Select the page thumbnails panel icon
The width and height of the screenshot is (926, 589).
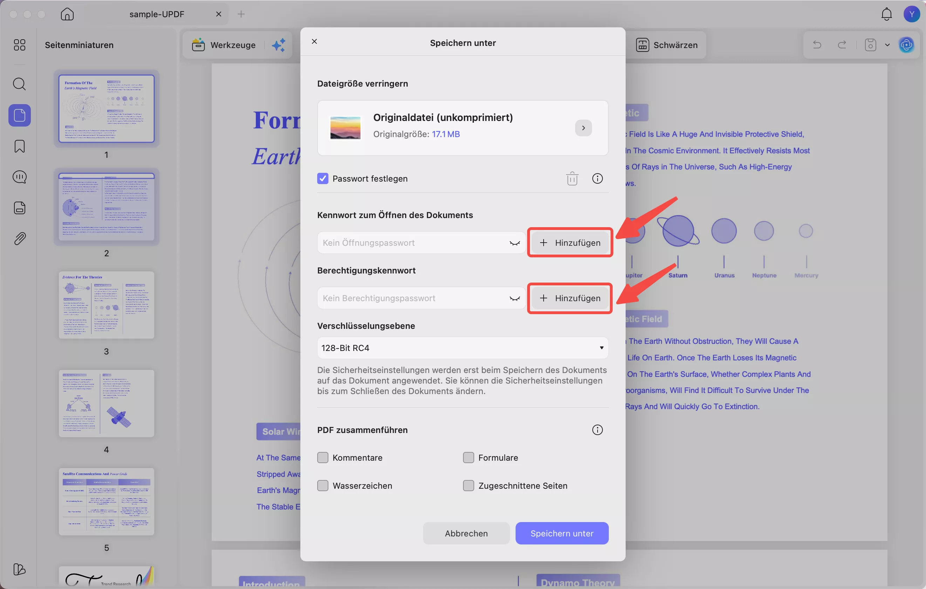click(19, 115)
